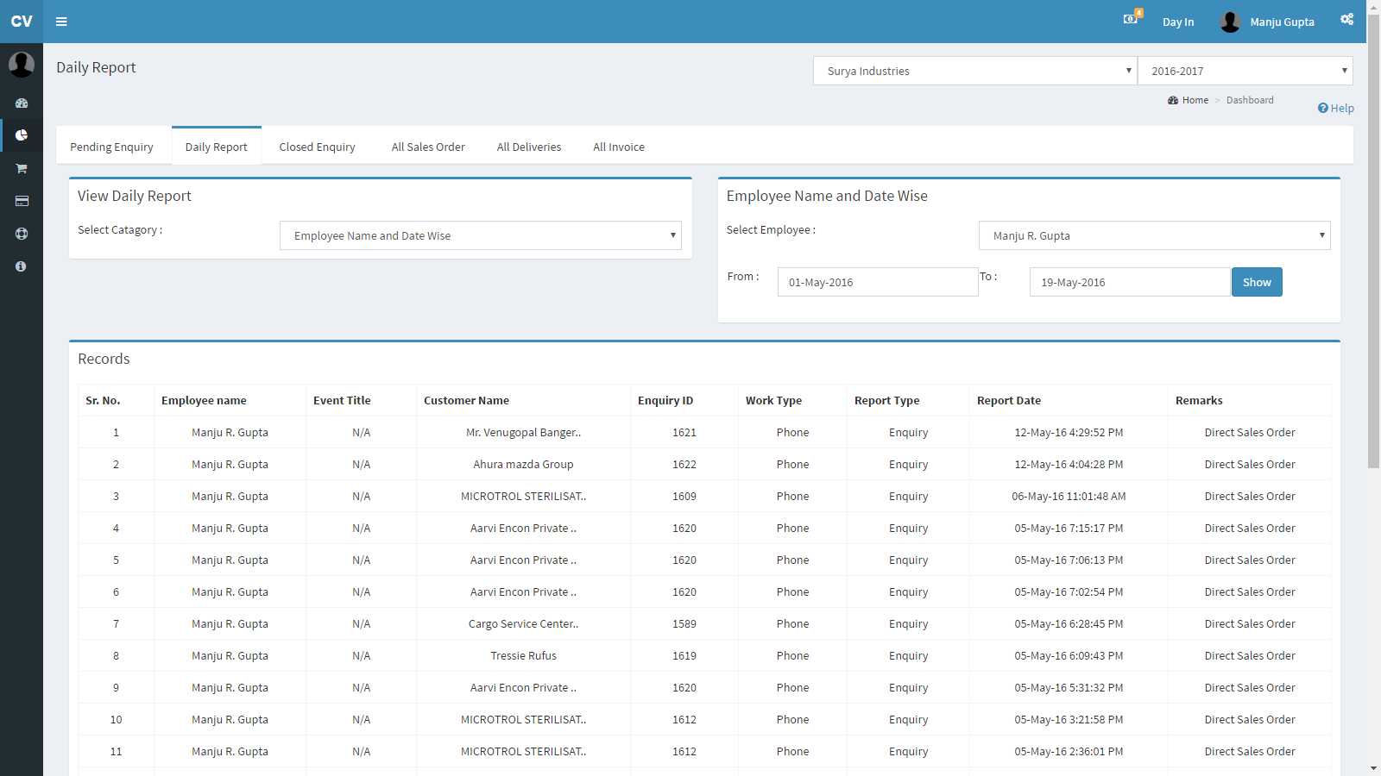Image resolution: width=1381 pixels, height=776 pixels.
Task: Click the Home breadcrumb link
Action: pos(1195,100)
